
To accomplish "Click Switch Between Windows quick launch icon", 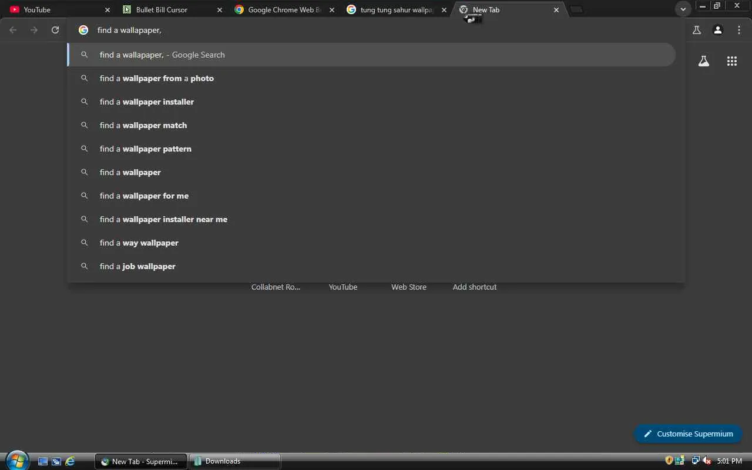I will [56, 461].
